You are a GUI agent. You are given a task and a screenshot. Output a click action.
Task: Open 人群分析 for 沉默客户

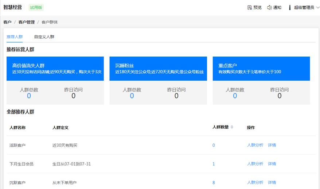pyautogui.click(x=255, y=182)
